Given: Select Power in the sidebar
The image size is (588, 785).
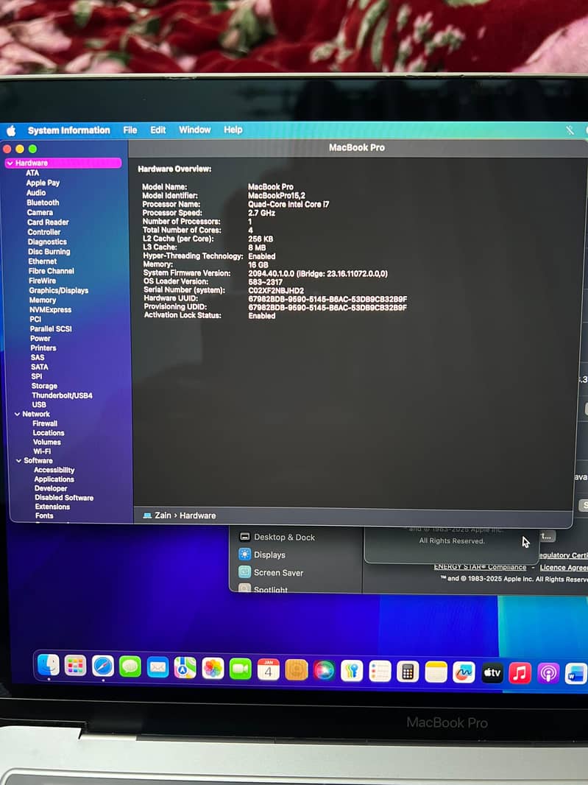Looking at the screenshot, I should 40,339.
